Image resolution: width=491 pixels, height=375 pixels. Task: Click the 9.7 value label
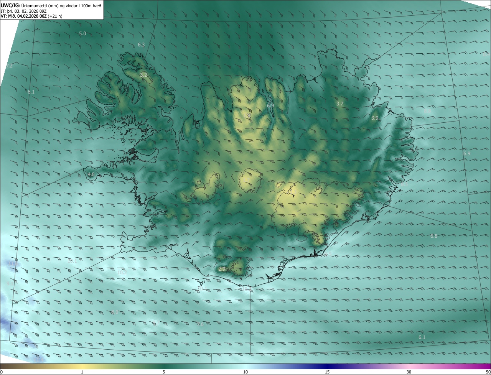[x=156, y=323]
